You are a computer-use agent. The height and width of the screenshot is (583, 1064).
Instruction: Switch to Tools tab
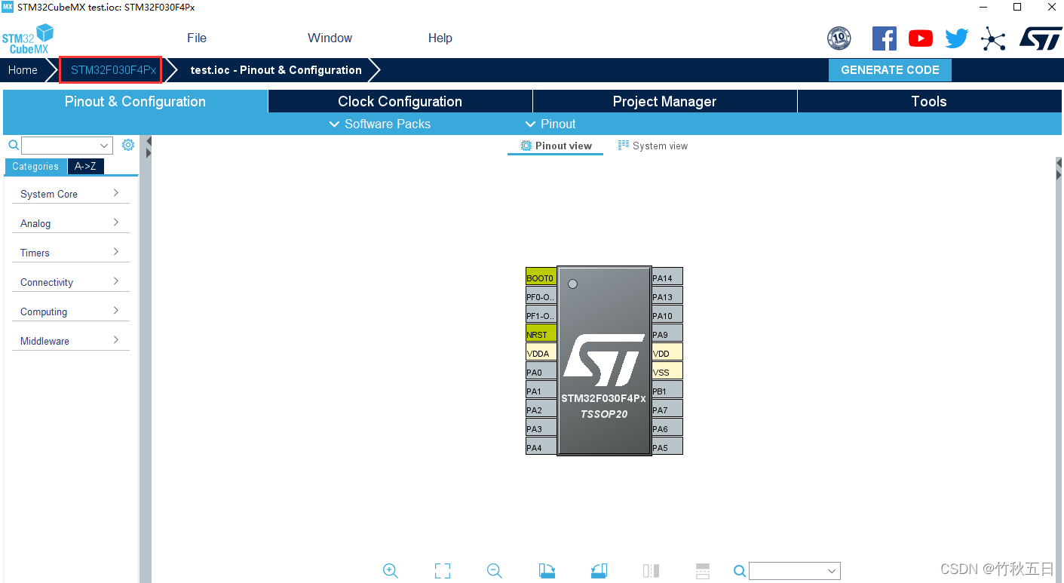[929, 101]
